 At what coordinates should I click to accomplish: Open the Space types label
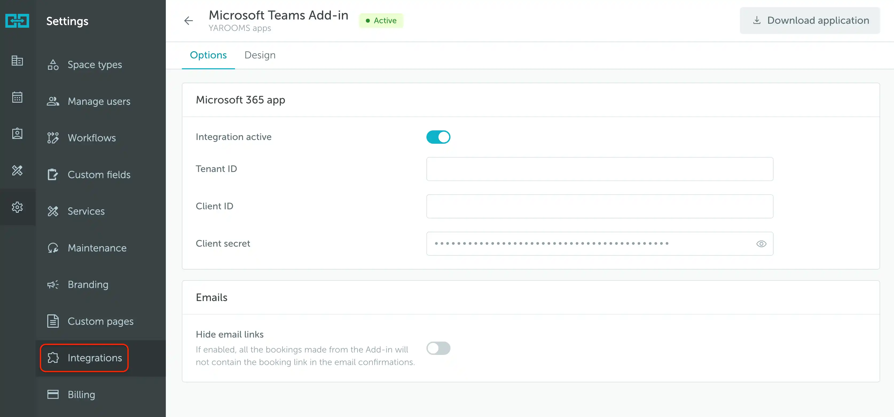point(95,65)
